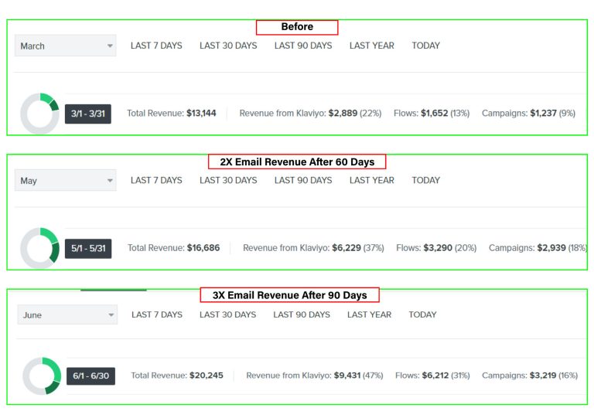Select LAST 90 DAYS in the June panel

(302, 314)
